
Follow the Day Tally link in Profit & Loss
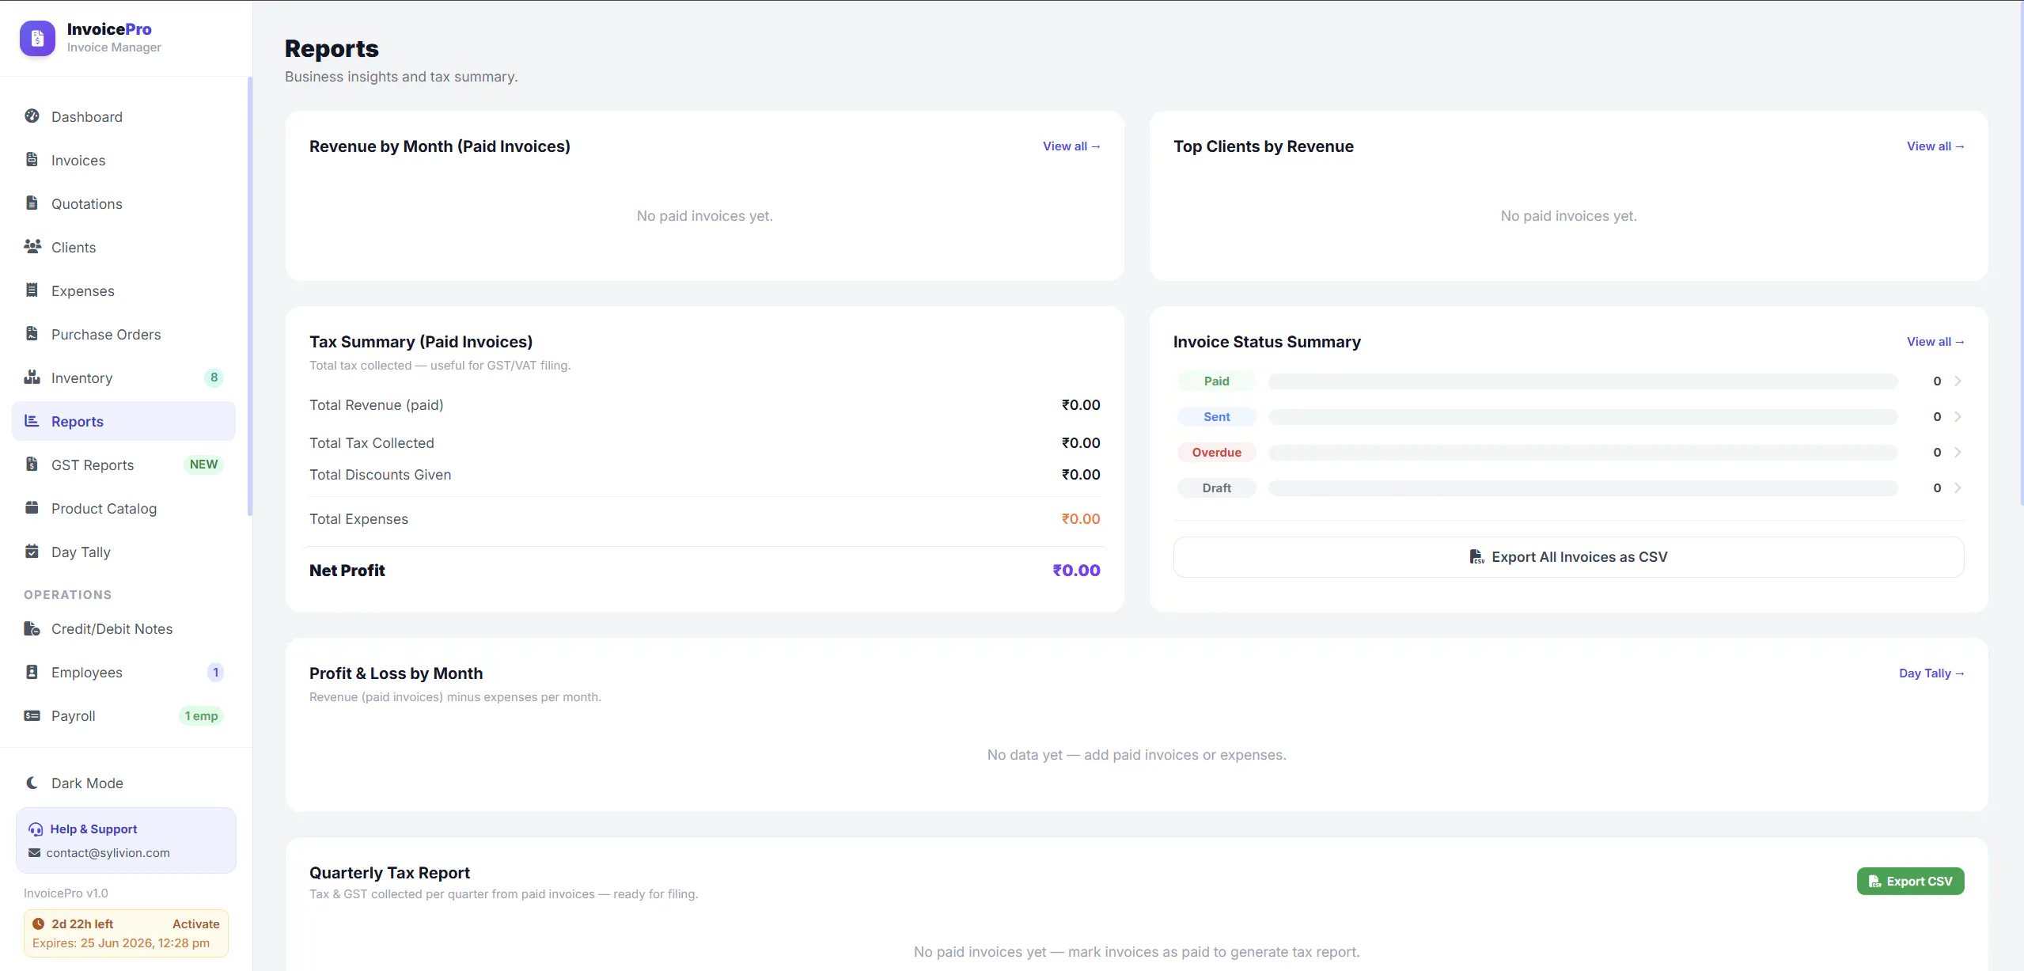(x=1931, y=673)
